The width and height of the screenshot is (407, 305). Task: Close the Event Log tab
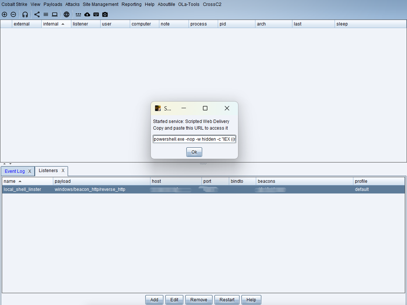coord(30,171)
